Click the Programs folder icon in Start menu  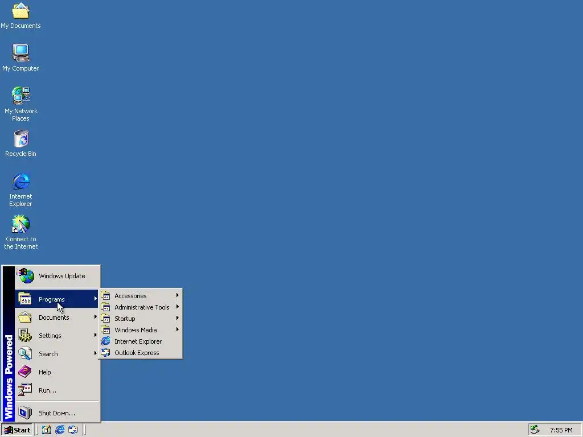[x=25, y=299]
